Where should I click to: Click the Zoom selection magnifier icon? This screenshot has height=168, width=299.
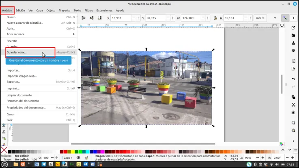point(293,123)
